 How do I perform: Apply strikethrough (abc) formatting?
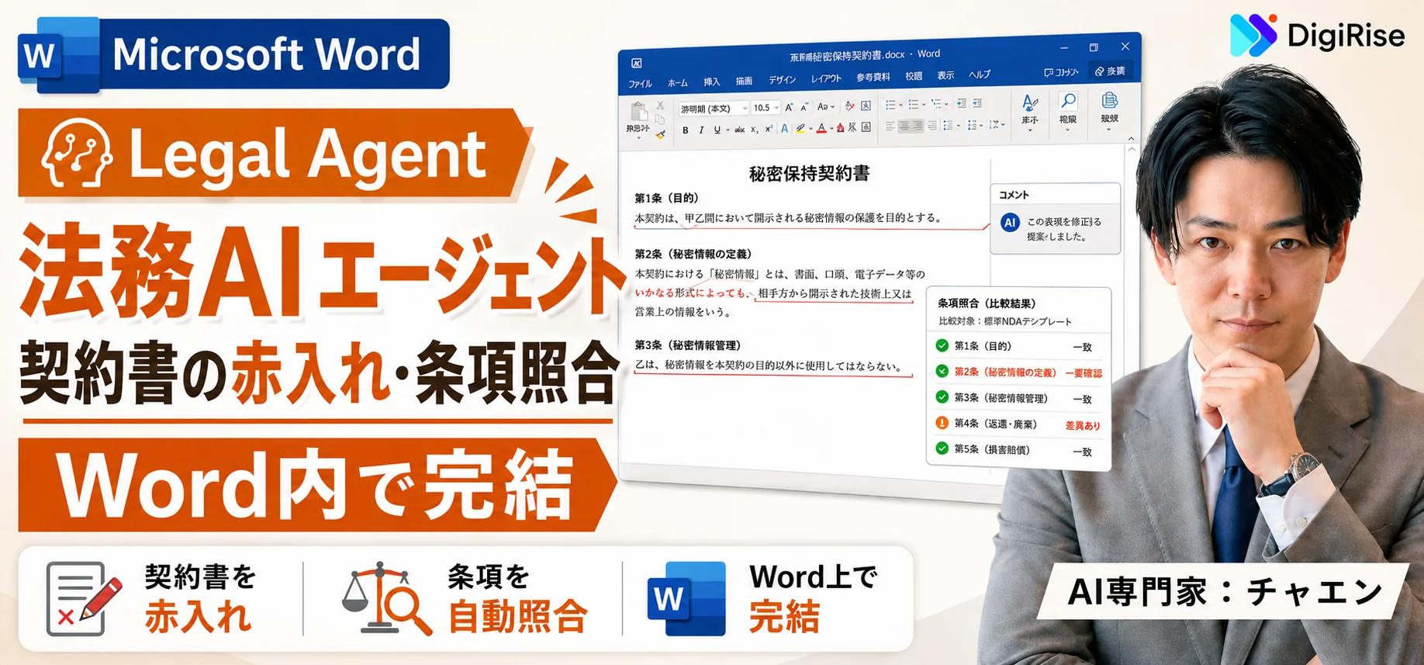[740, 130]
